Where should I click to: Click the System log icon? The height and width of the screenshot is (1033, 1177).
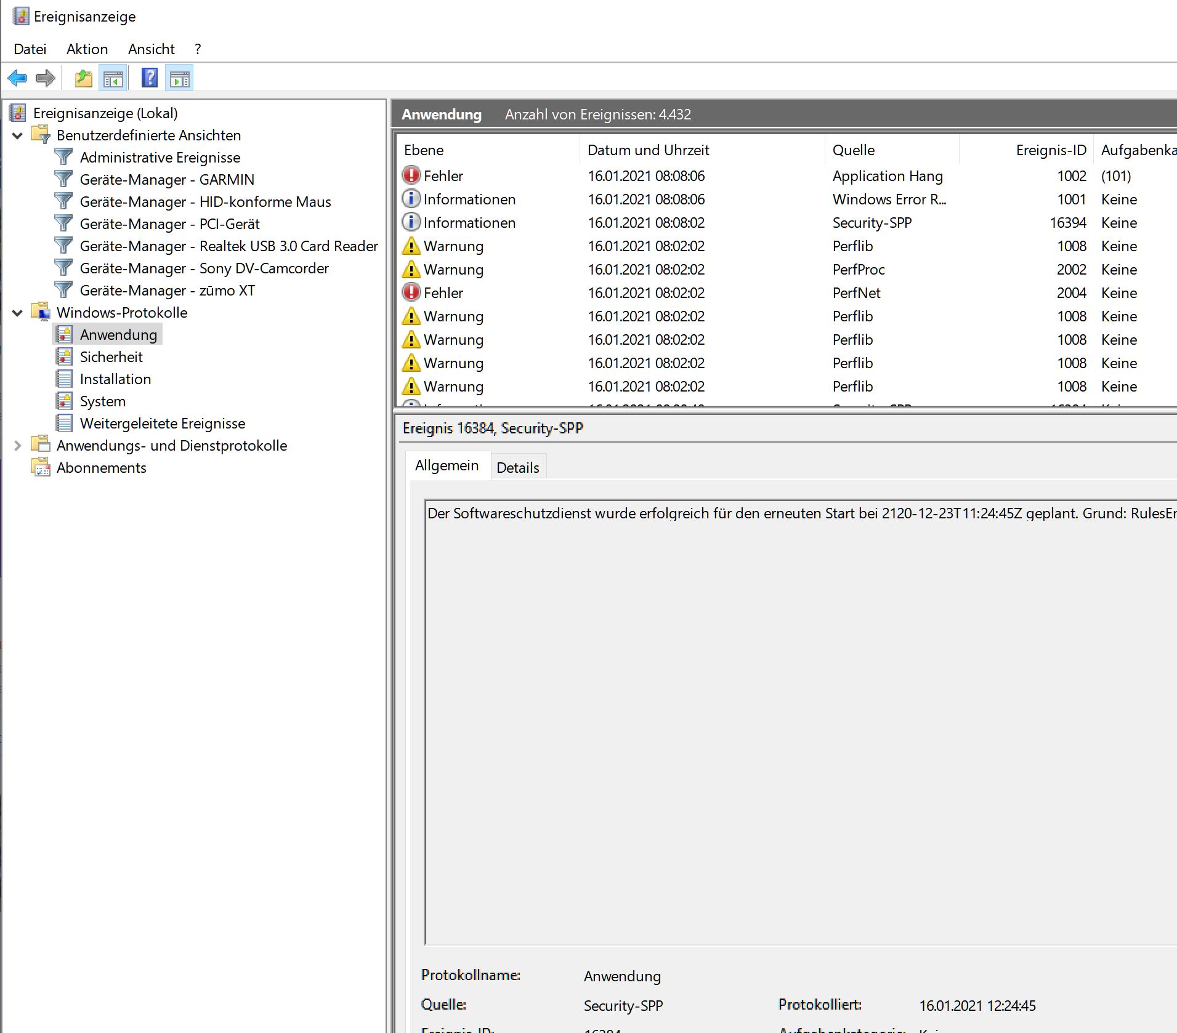click(64, 401)
